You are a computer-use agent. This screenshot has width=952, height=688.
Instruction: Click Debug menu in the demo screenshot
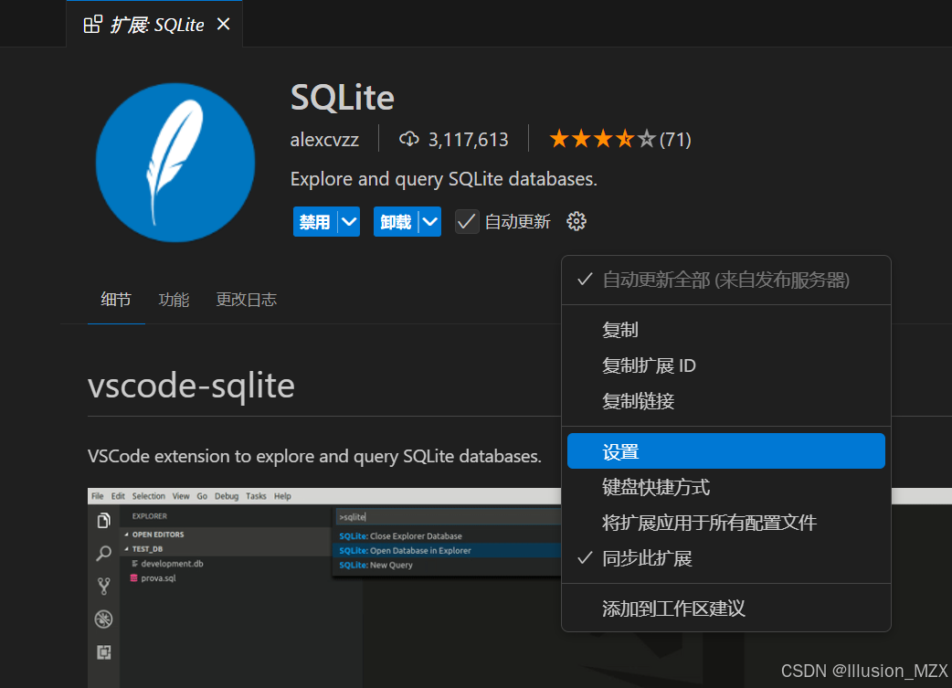coord(227,496)
